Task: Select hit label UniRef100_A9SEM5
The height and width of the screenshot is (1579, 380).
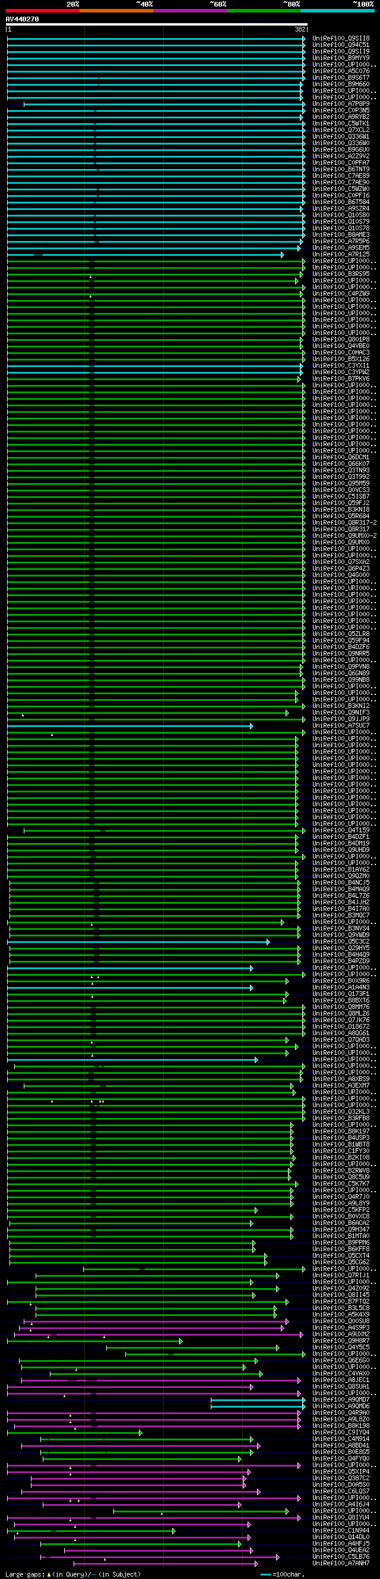Action: [341, 247]
